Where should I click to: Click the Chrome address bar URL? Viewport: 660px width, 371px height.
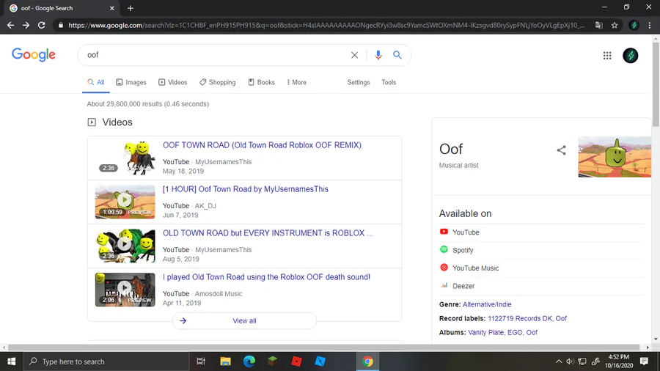click(326, 25)
